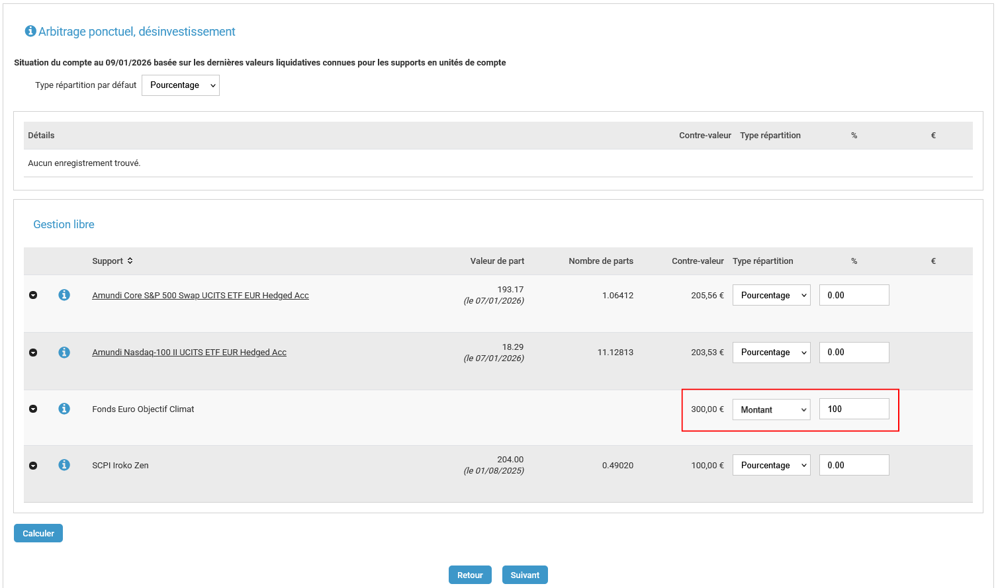Open info icon for Amundi Core S&P 500

(64, 295)
